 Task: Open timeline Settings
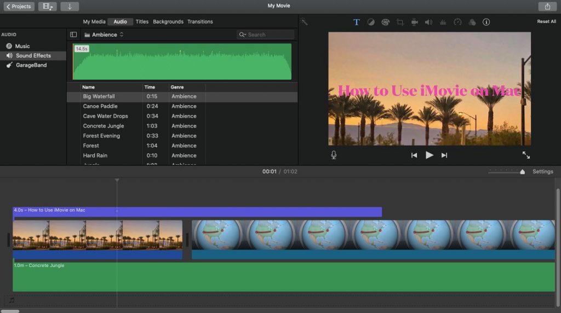[x=543, y=171]
